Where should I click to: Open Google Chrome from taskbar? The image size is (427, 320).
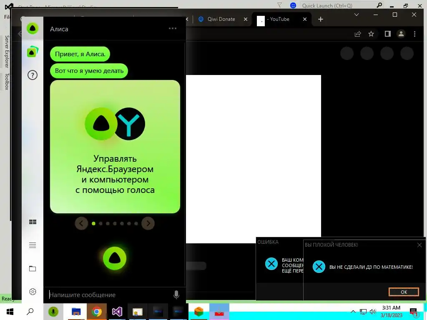coord(96,312)
